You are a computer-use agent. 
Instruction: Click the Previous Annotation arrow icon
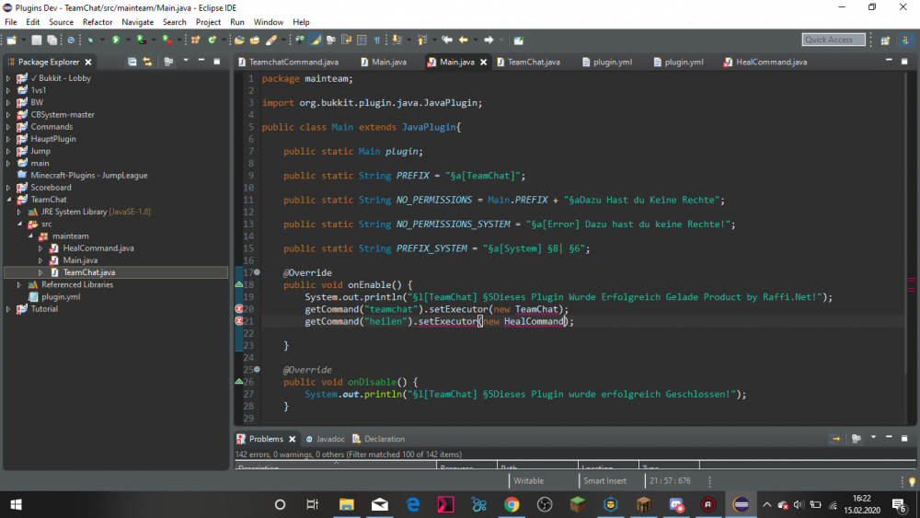click(x=422, y=40)
